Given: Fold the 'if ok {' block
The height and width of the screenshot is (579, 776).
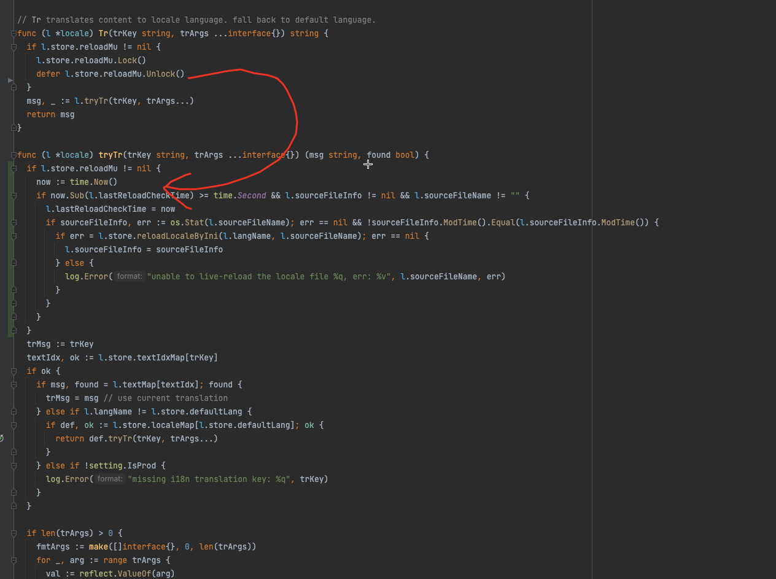Looking at the screenshot, I should [14, 371].
